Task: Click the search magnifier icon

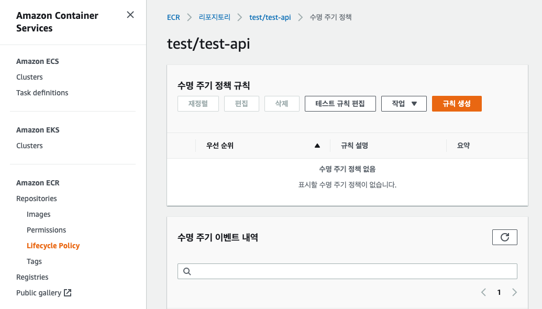Action: [x=187, y=271]
